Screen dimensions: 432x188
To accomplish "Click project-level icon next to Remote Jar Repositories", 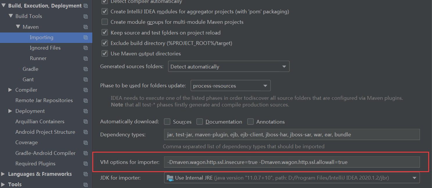I will 86,100.
